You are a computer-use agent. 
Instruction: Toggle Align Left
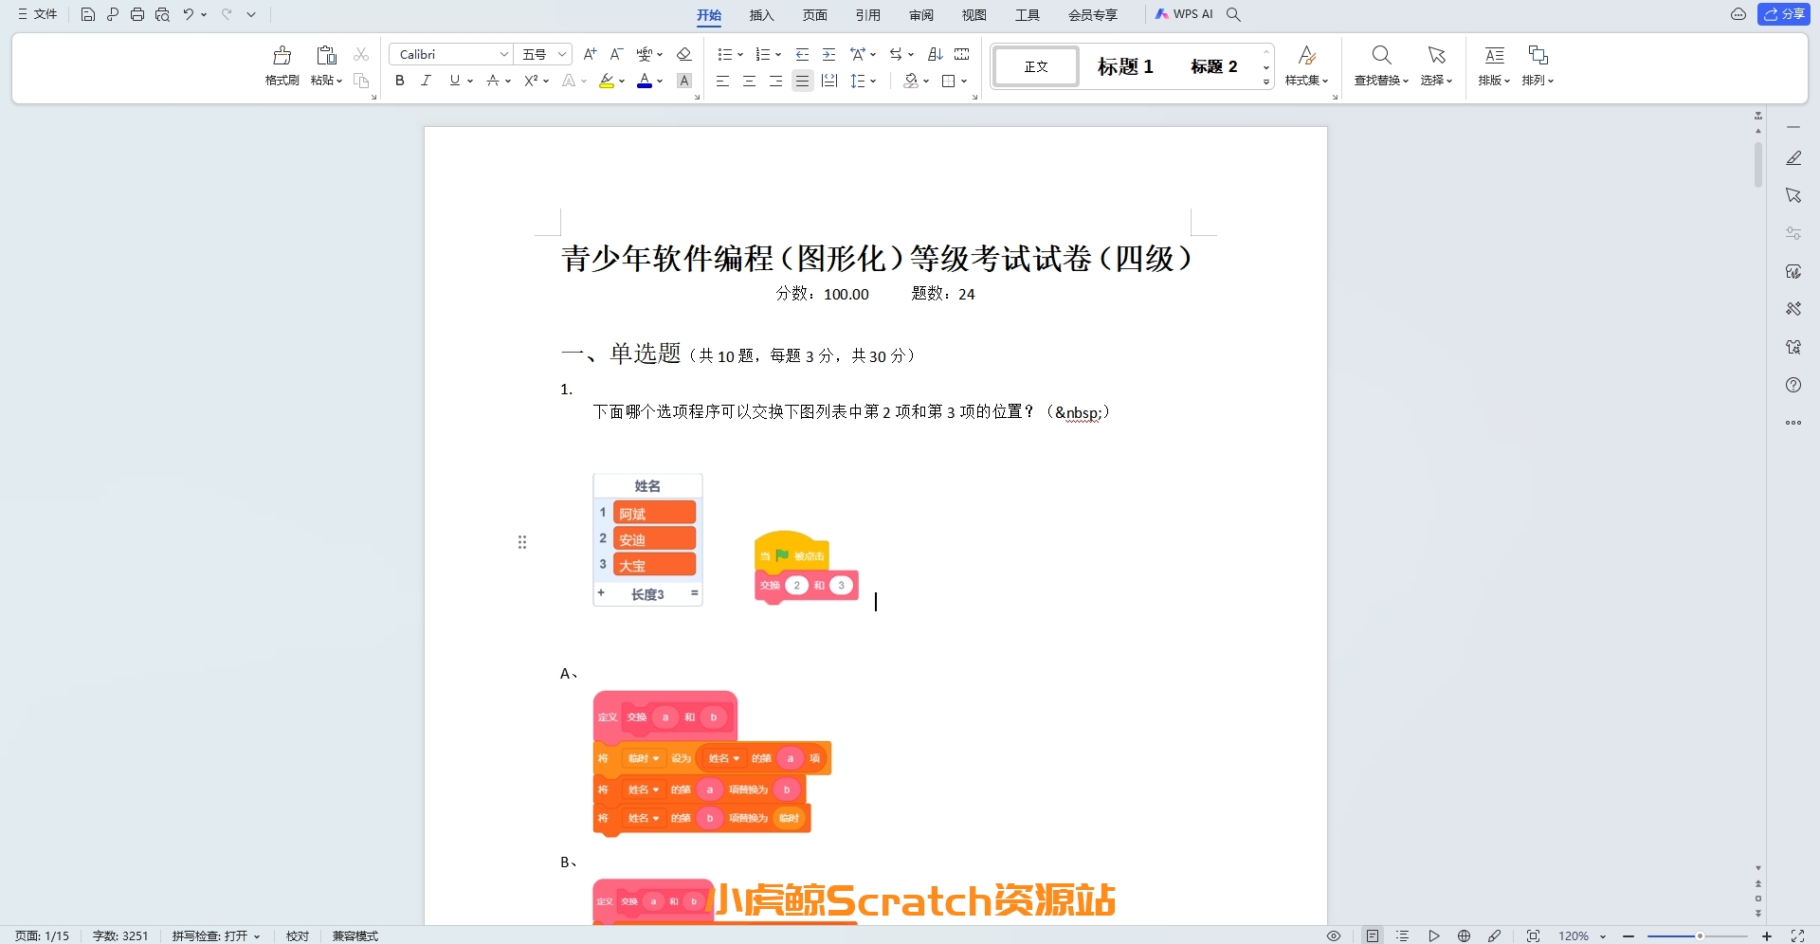722,81
